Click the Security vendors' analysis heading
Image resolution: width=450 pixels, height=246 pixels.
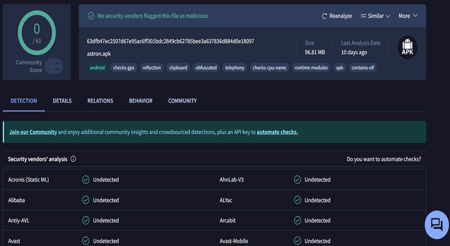(x=38, y=159)
